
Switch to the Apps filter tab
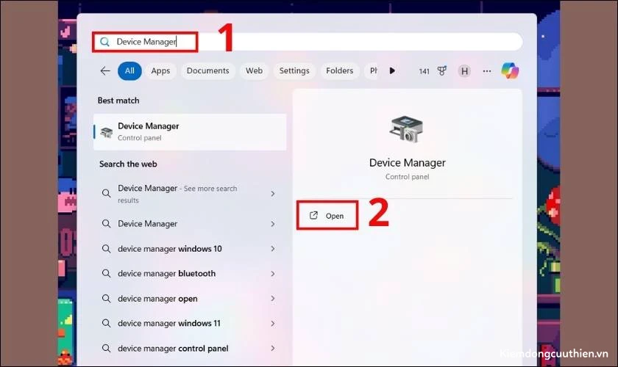point(160,70)
